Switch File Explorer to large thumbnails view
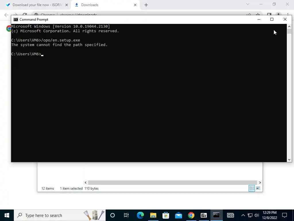Image resolution: width=294 pixels, height=221 pixels. click(x=258, y=188)
